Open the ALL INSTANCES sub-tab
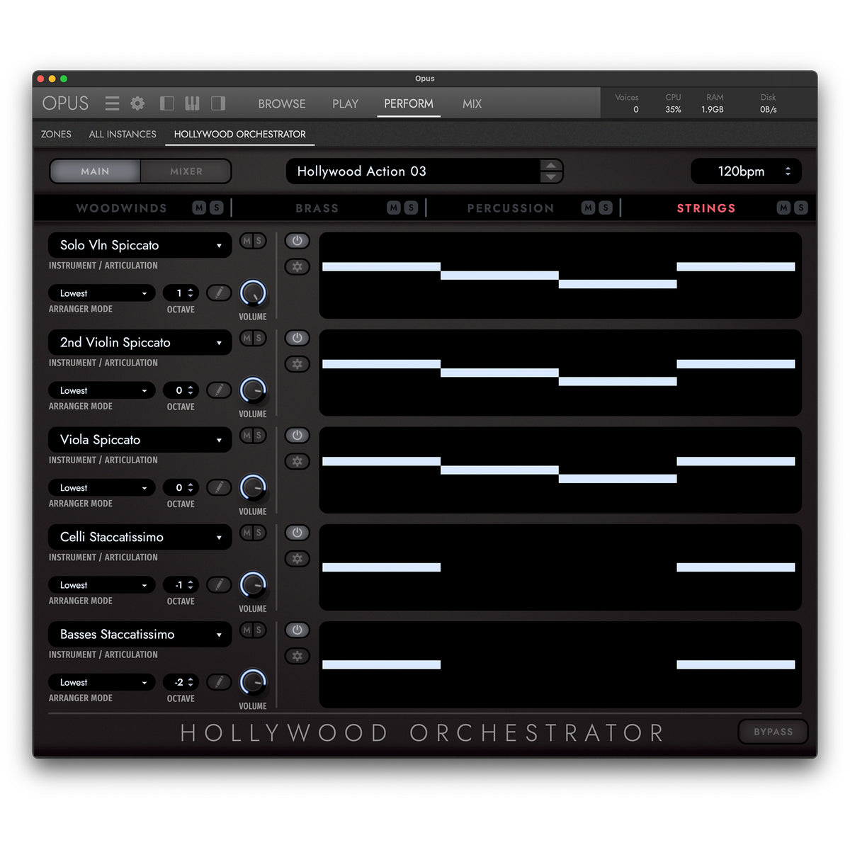The height and width of the screenshot is (850, 850). pyautogui.click(x=123, y=134)
